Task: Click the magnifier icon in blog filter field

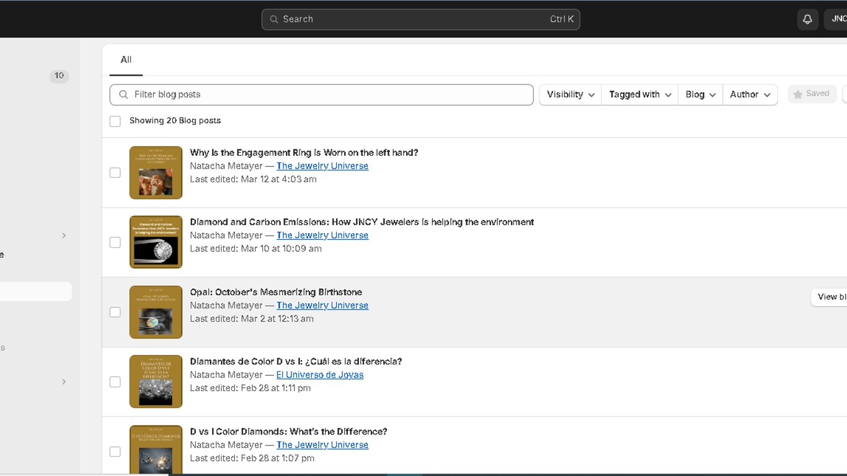Action: coord(123,95)
